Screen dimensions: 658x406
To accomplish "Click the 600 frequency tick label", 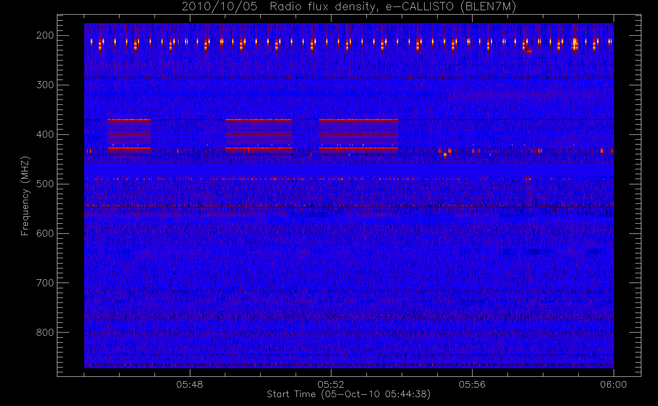I will pyautogui.click(x=45, y=233).
